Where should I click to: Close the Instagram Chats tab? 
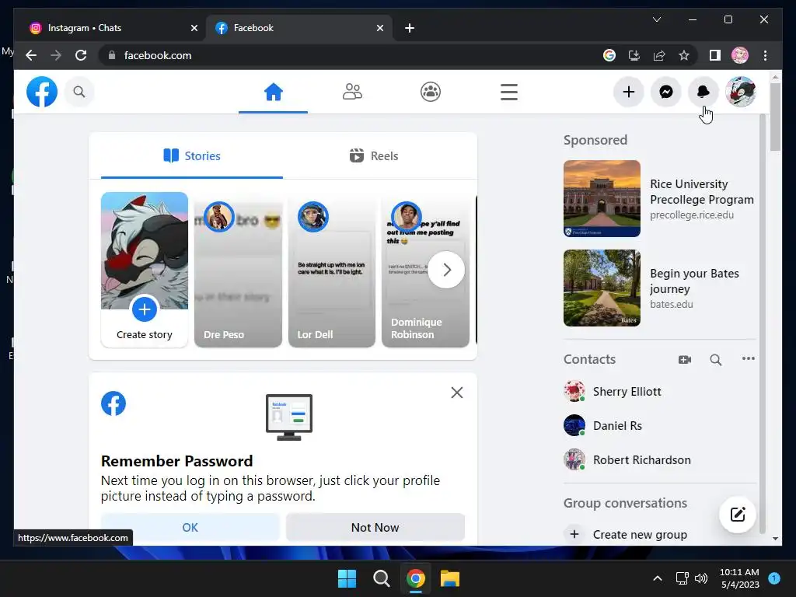(x=194, y=28)
